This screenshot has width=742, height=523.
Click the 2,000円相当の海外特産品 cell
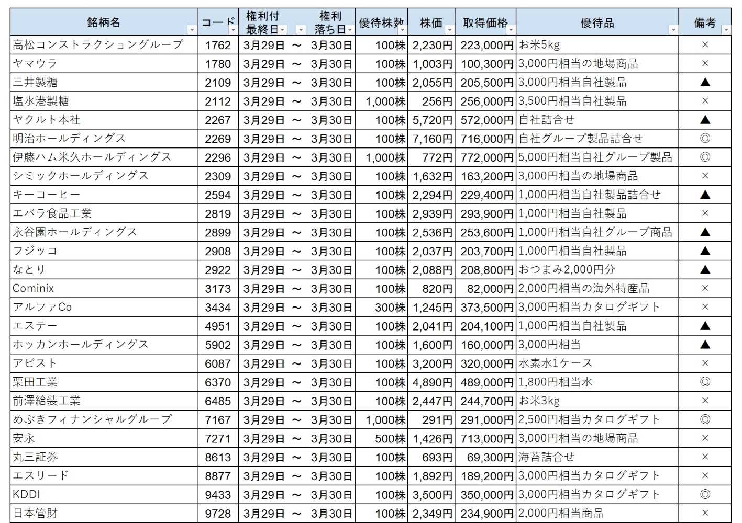(x=597, y=289)
